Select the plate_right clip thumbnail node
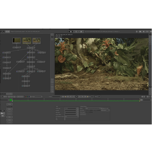The width and height of the screenshot is (152, 152). point(36,41)
